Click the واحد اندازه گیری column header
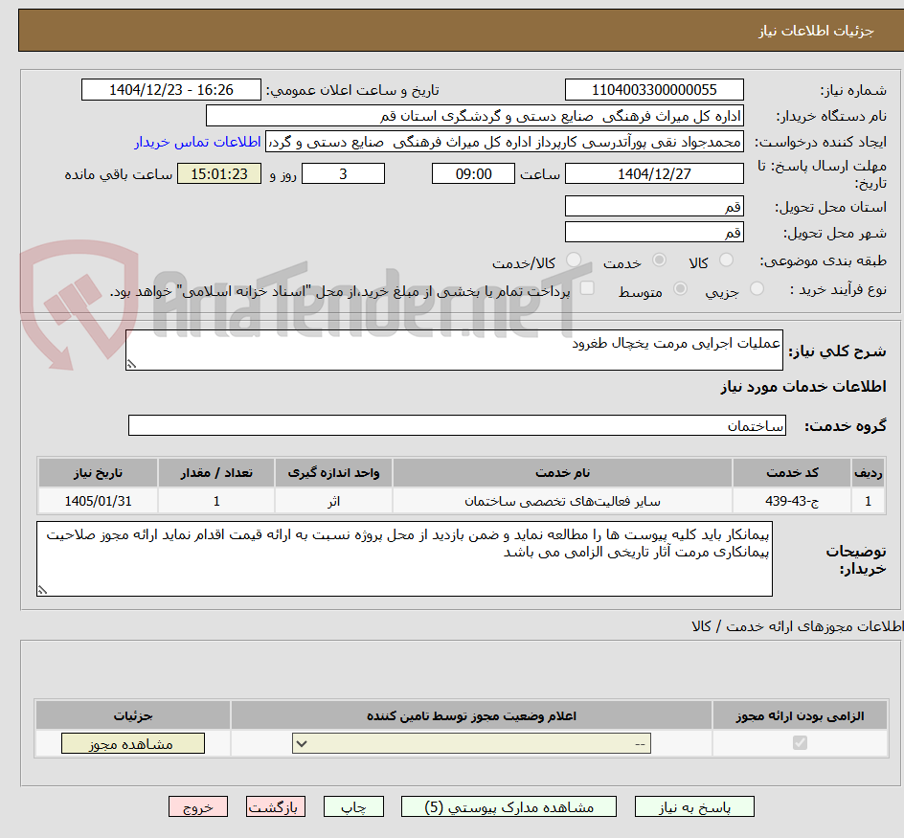 click(334, 473)
